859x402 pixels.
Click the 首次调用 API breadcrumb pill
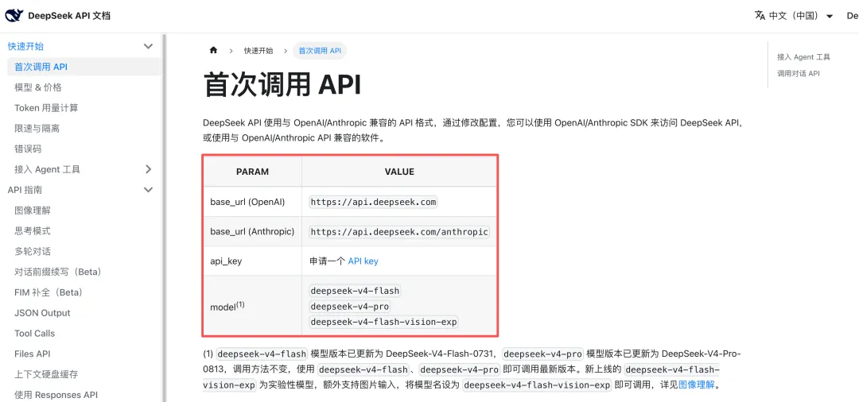click(x=320, y=50)
